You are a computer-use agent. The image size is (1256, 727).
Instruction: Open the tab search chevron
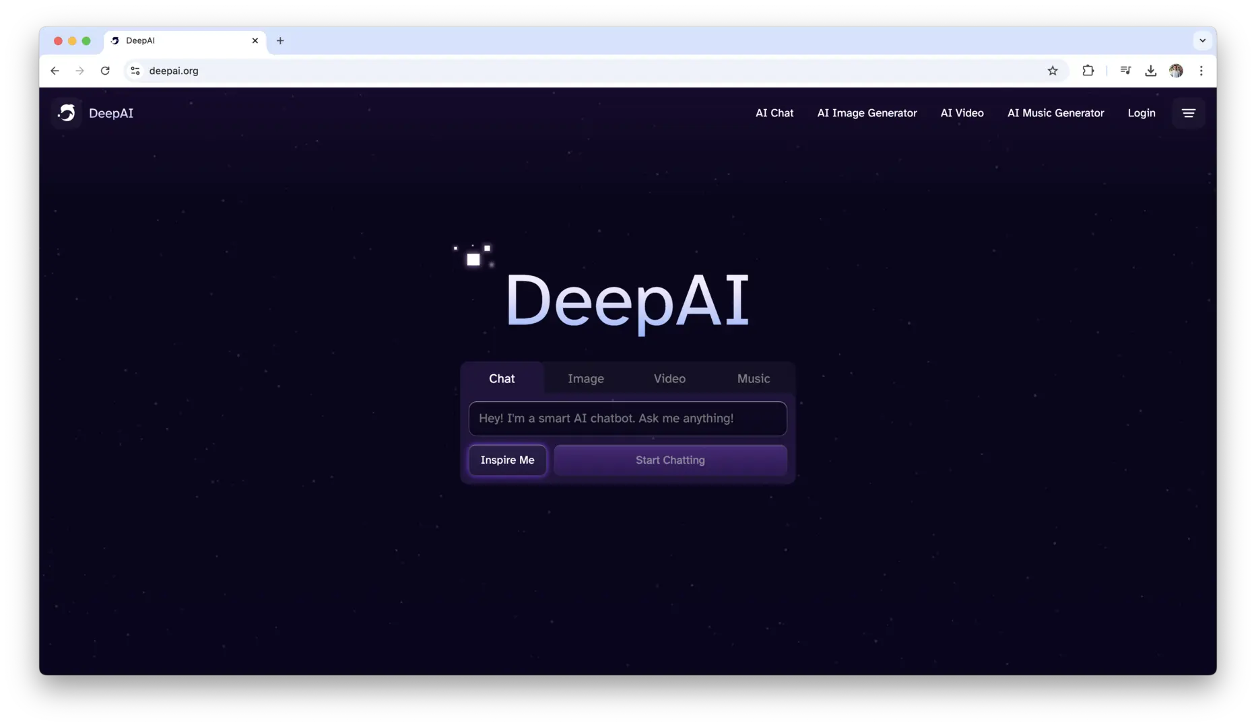point(1201,40)
